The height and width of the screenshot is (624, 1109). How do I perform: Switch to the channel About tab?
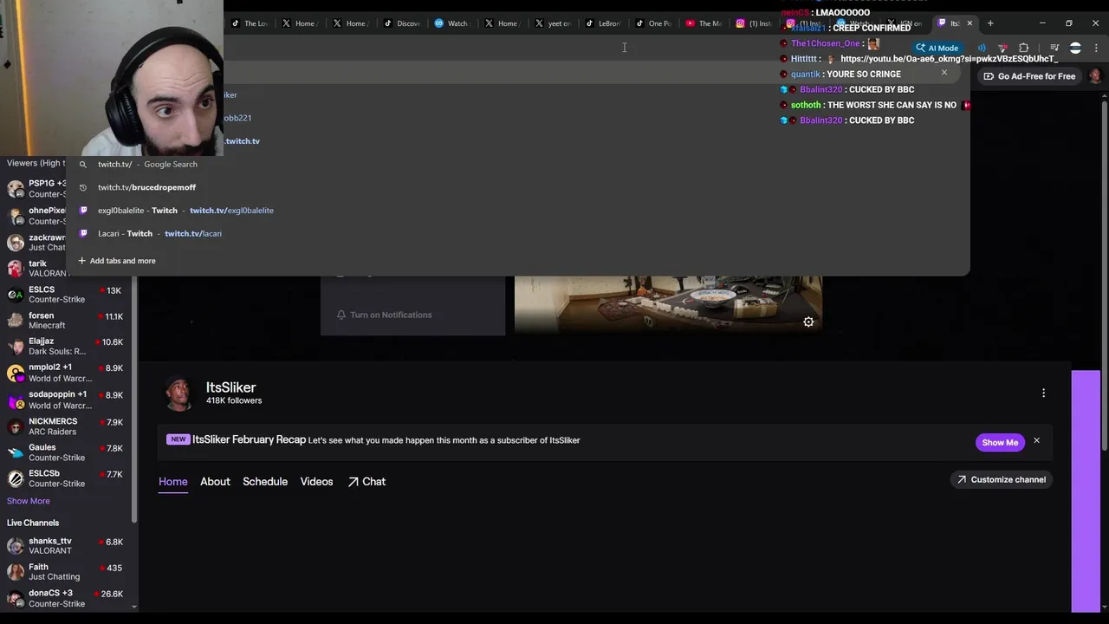coord(215,482)
